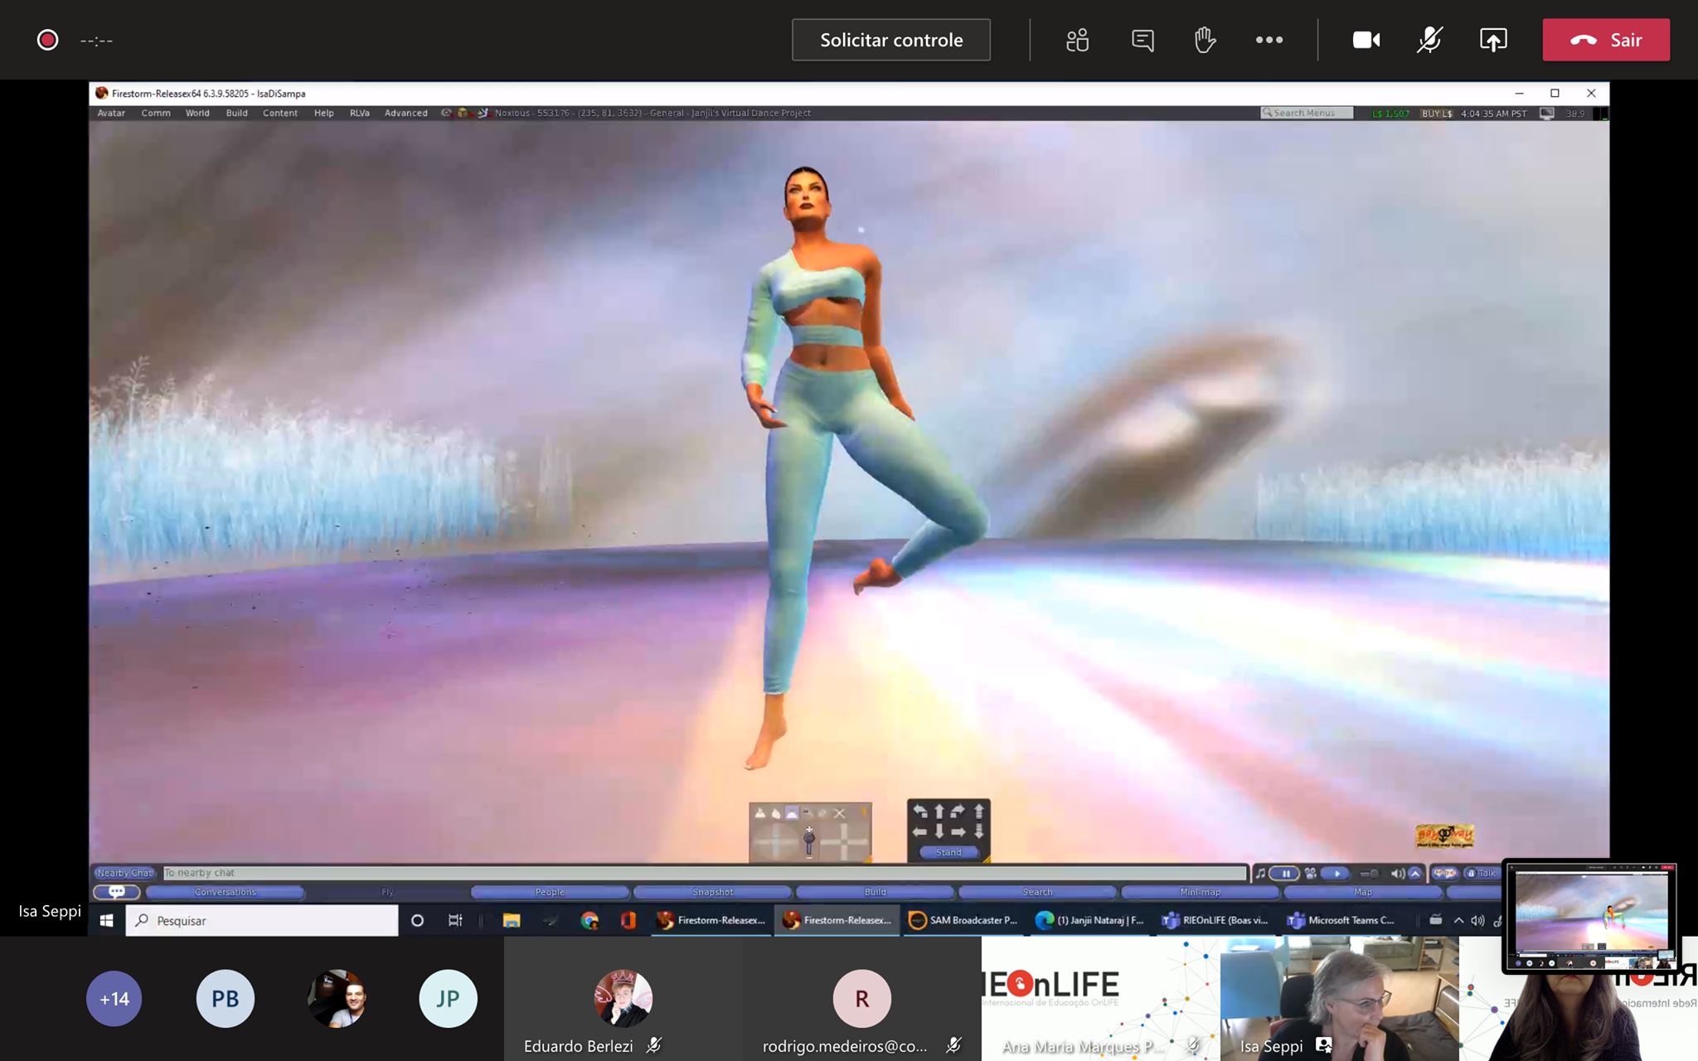Screen dimensions: 1698x1061
Task: Click camera zoom slider handle
Action: [x=809, y=840]
